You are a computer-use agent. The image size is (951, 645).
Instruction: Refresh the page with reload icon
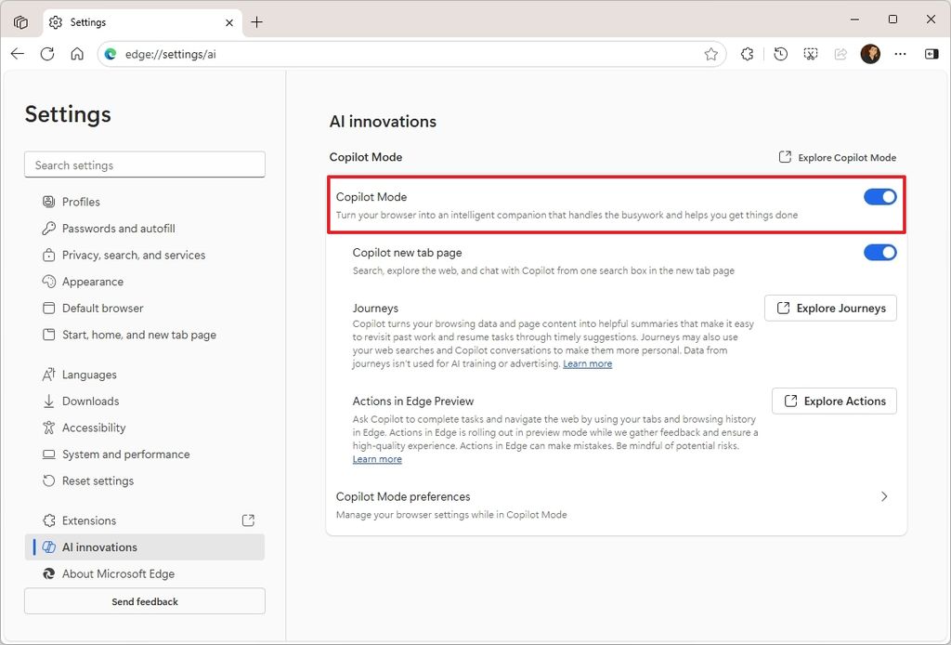47,54
